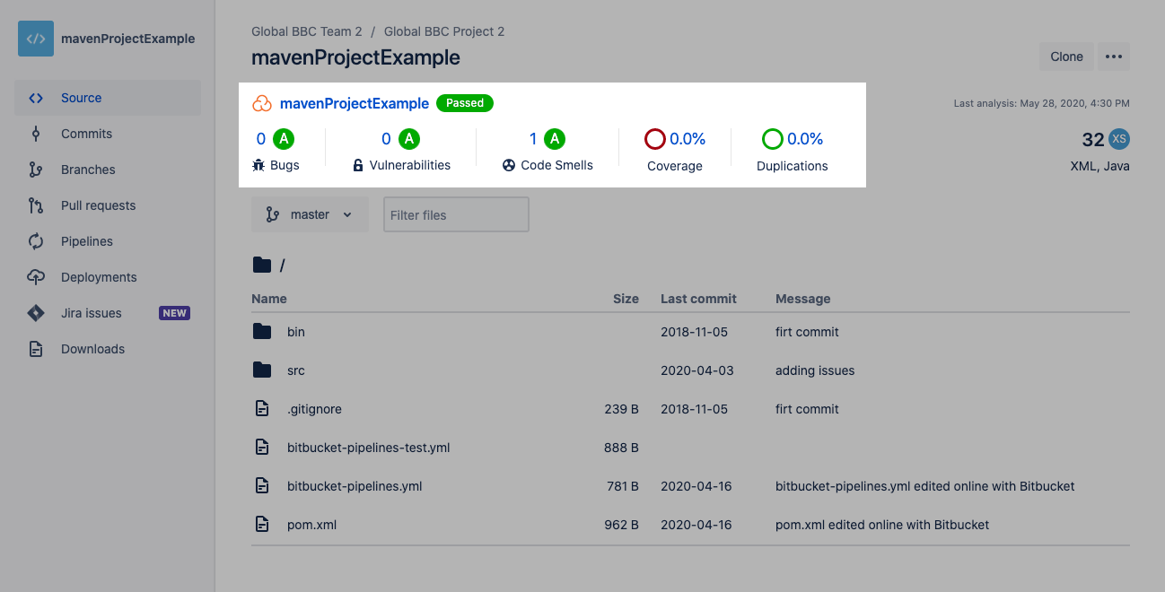
Task: Click the Deployments cloud icon
Action: point(36,277)
